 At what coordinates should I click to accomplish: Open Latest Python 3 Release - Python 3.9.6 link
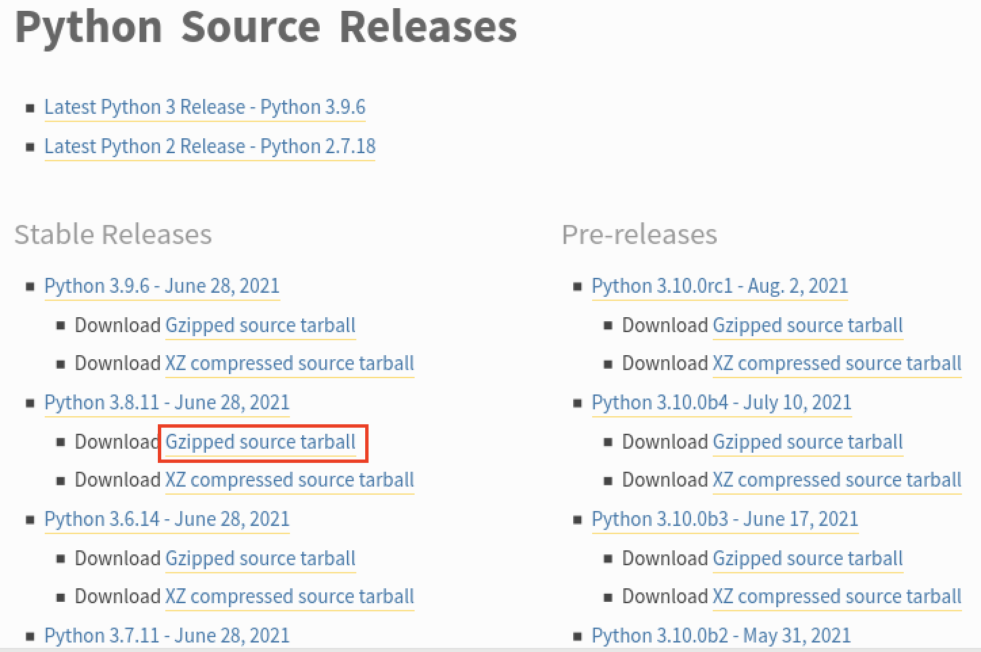[205, 107]
